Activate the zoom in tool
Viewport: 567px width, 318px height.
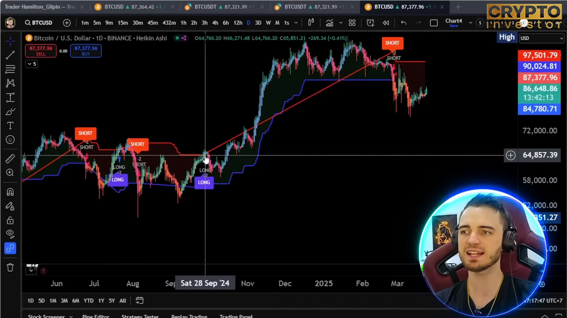[10, 173]
